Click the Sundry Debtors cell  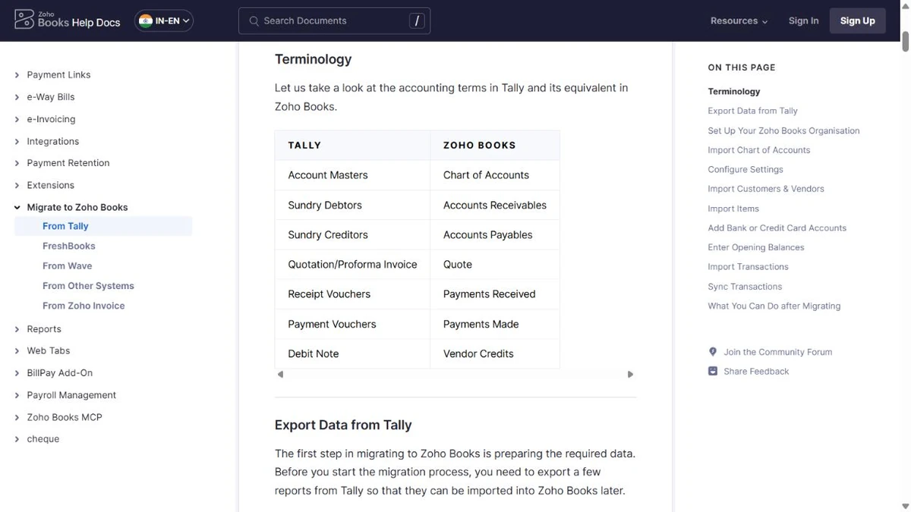[x=352, y=205]
